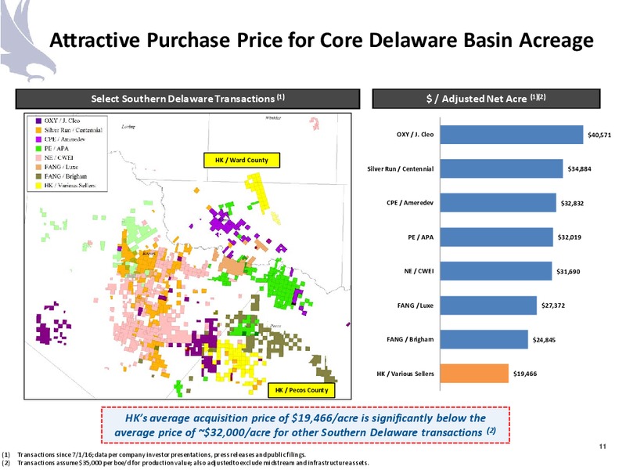The image size is (626, 470).
Task: Click the yellow HK / Various Sellers legend swatch
Action: pyautogui.click(x=38, y=186)
